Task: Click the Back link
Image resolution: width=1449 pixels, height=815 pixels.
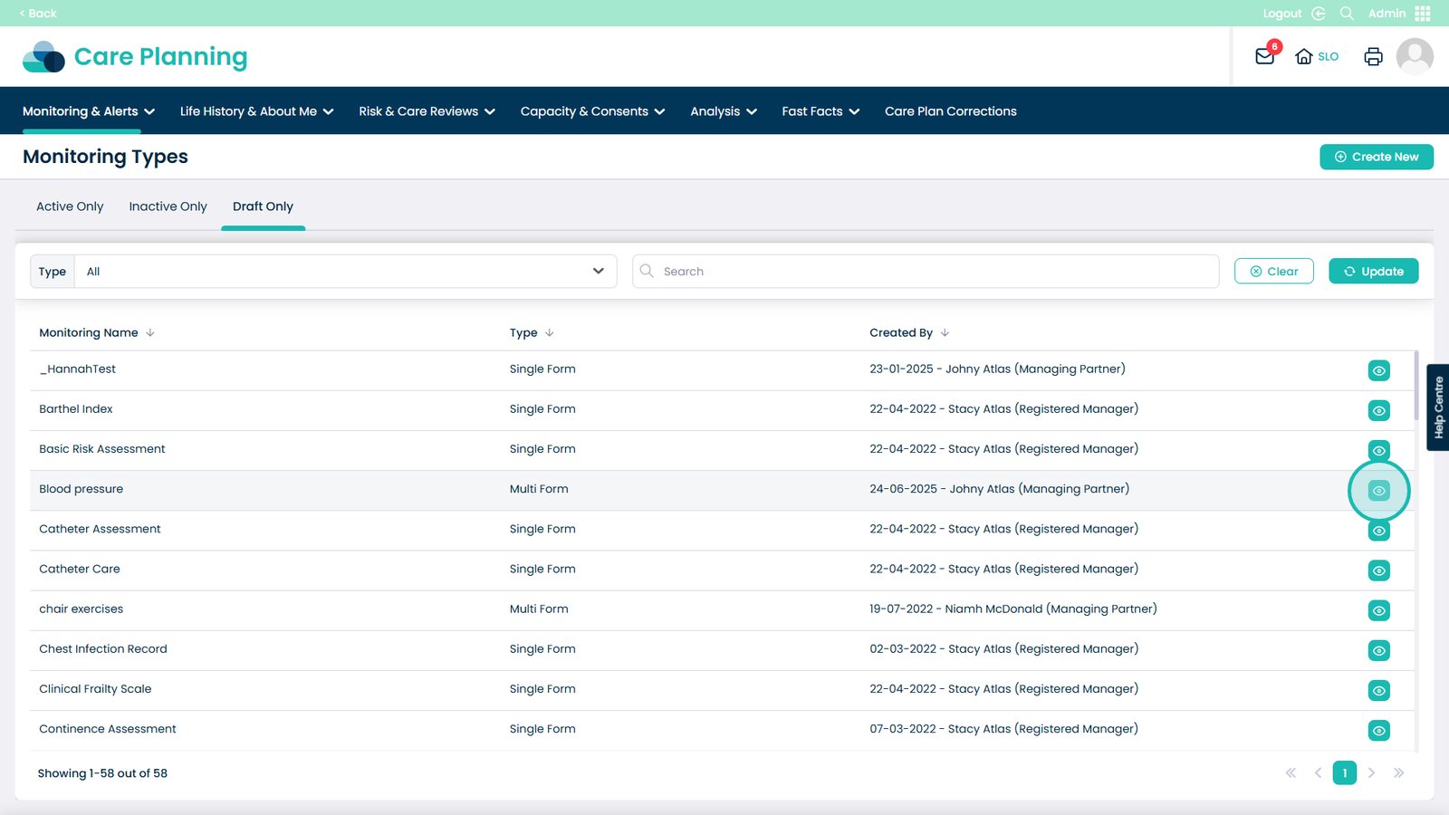Action: (x=38, y=14)
